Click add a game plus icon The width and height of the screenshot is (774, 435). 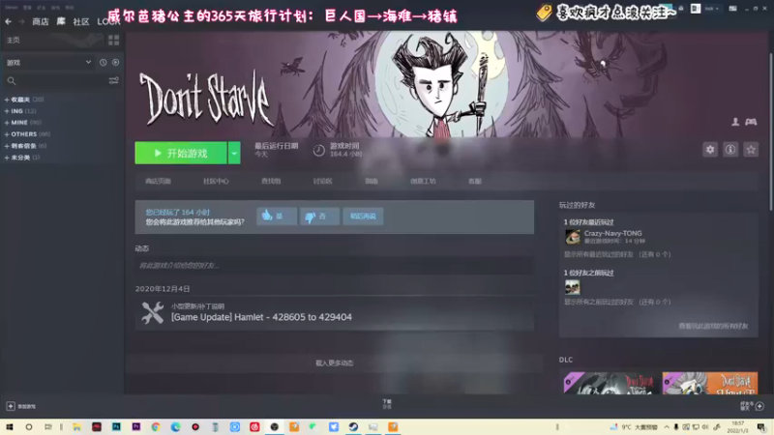(x=11, y=406)
